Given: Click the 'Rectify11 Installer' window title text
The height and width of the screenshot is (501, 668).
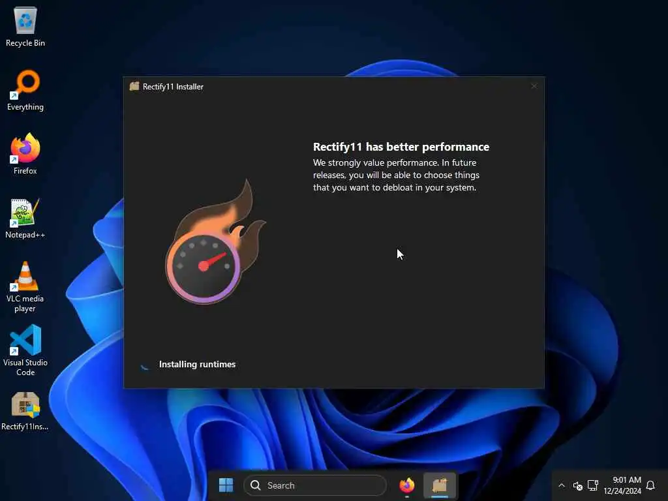Looking at the screenshot, I should pos(173,87).
